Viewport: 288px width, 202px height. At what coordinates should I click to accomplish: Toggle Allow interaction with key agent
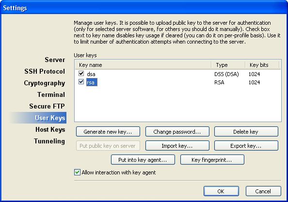(x=77, y=172)
